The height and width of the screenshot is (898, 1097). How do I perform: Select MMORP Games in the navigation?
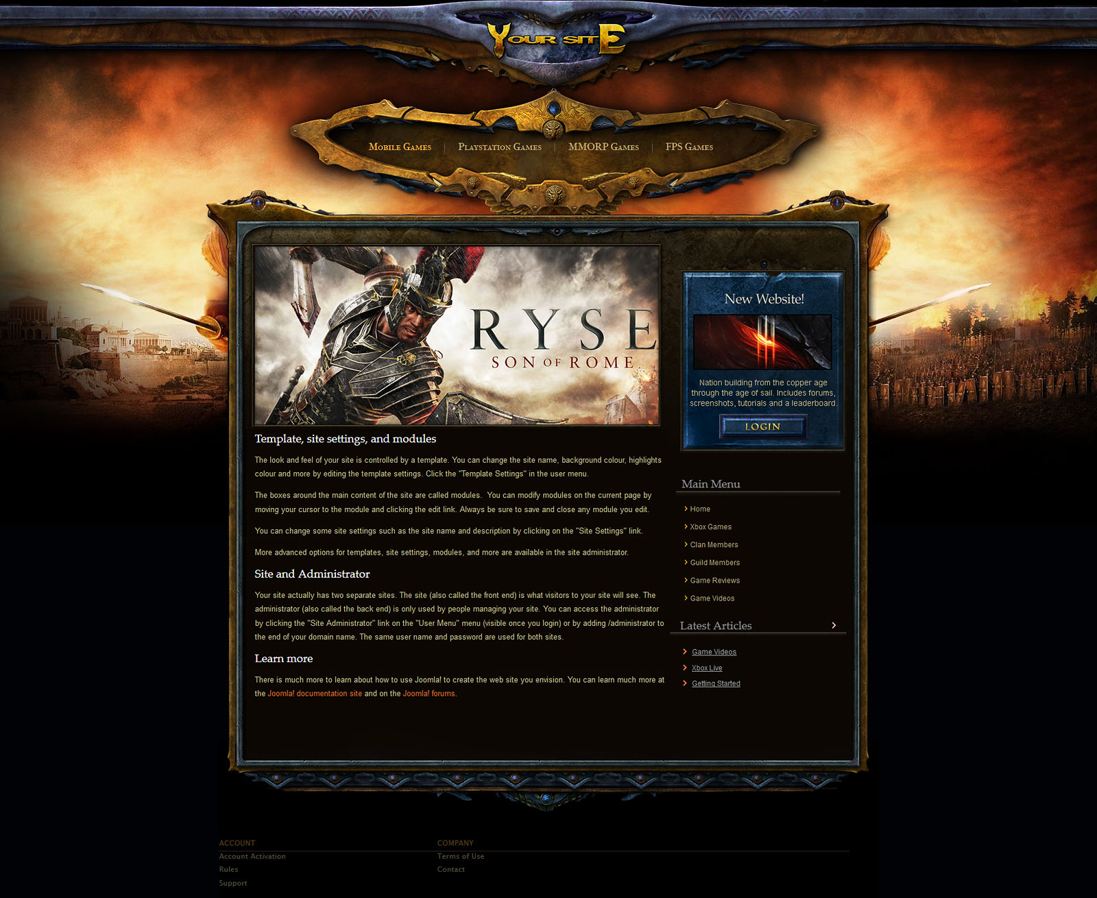pos(603,147)
